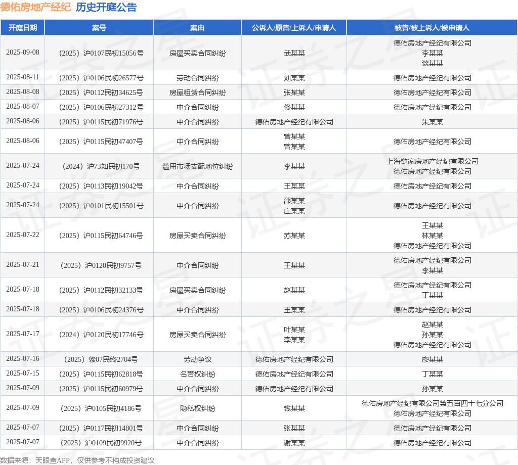Click the title 德佑房地产经纪
The width and height of the screenshot is (518, 465).
coord(35,7)
